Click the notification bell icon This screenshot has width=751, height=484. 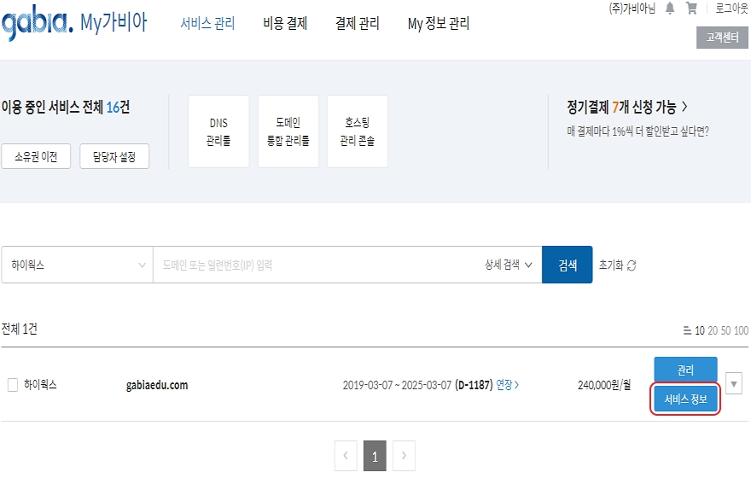click(670, 9)
